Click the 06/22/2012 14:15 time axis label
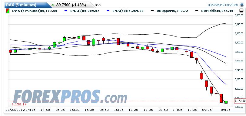246x116 pixels. click(x=20, y=110)
